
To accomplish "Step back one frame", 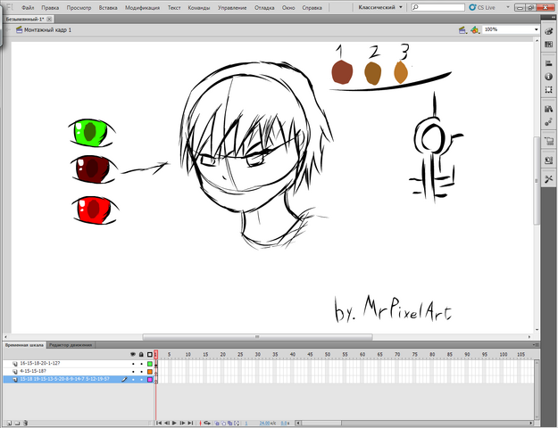I will pyautogui.click(x=167, y=423).
